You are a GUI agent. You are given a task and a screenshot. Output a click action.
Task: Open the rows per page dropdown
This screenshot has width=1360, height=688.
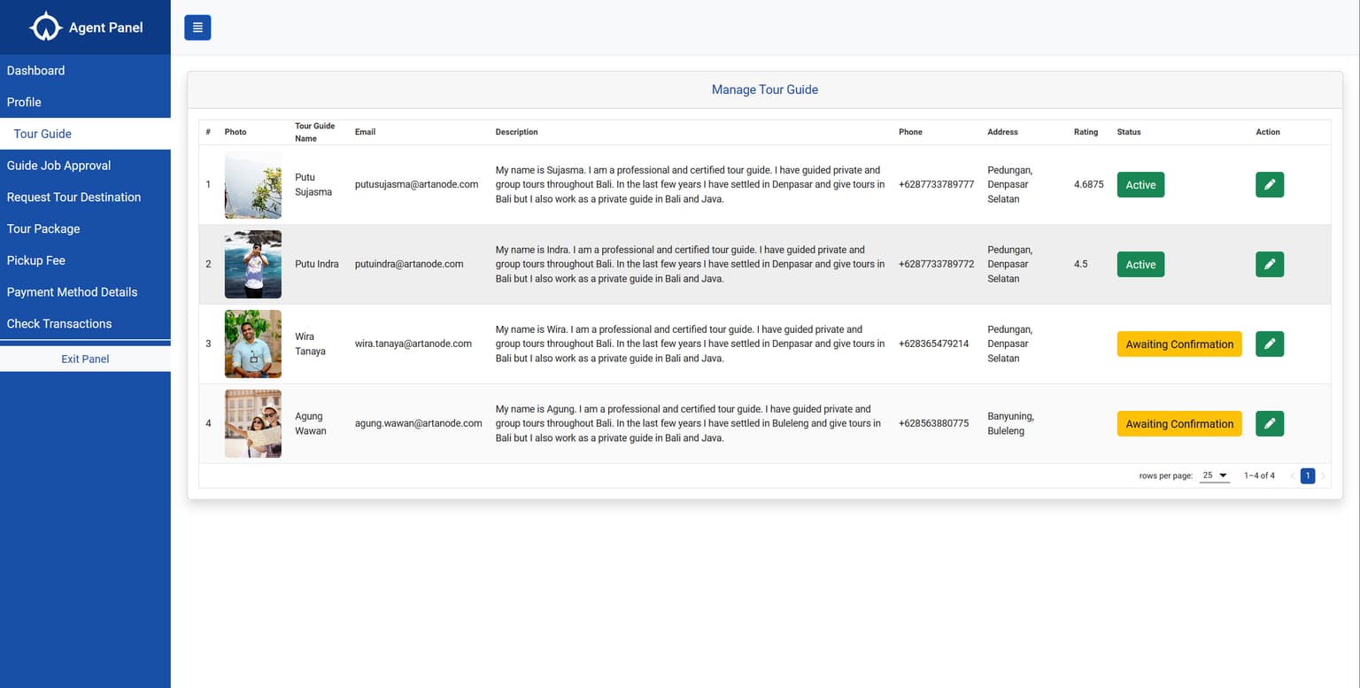tap(1214, 475)
